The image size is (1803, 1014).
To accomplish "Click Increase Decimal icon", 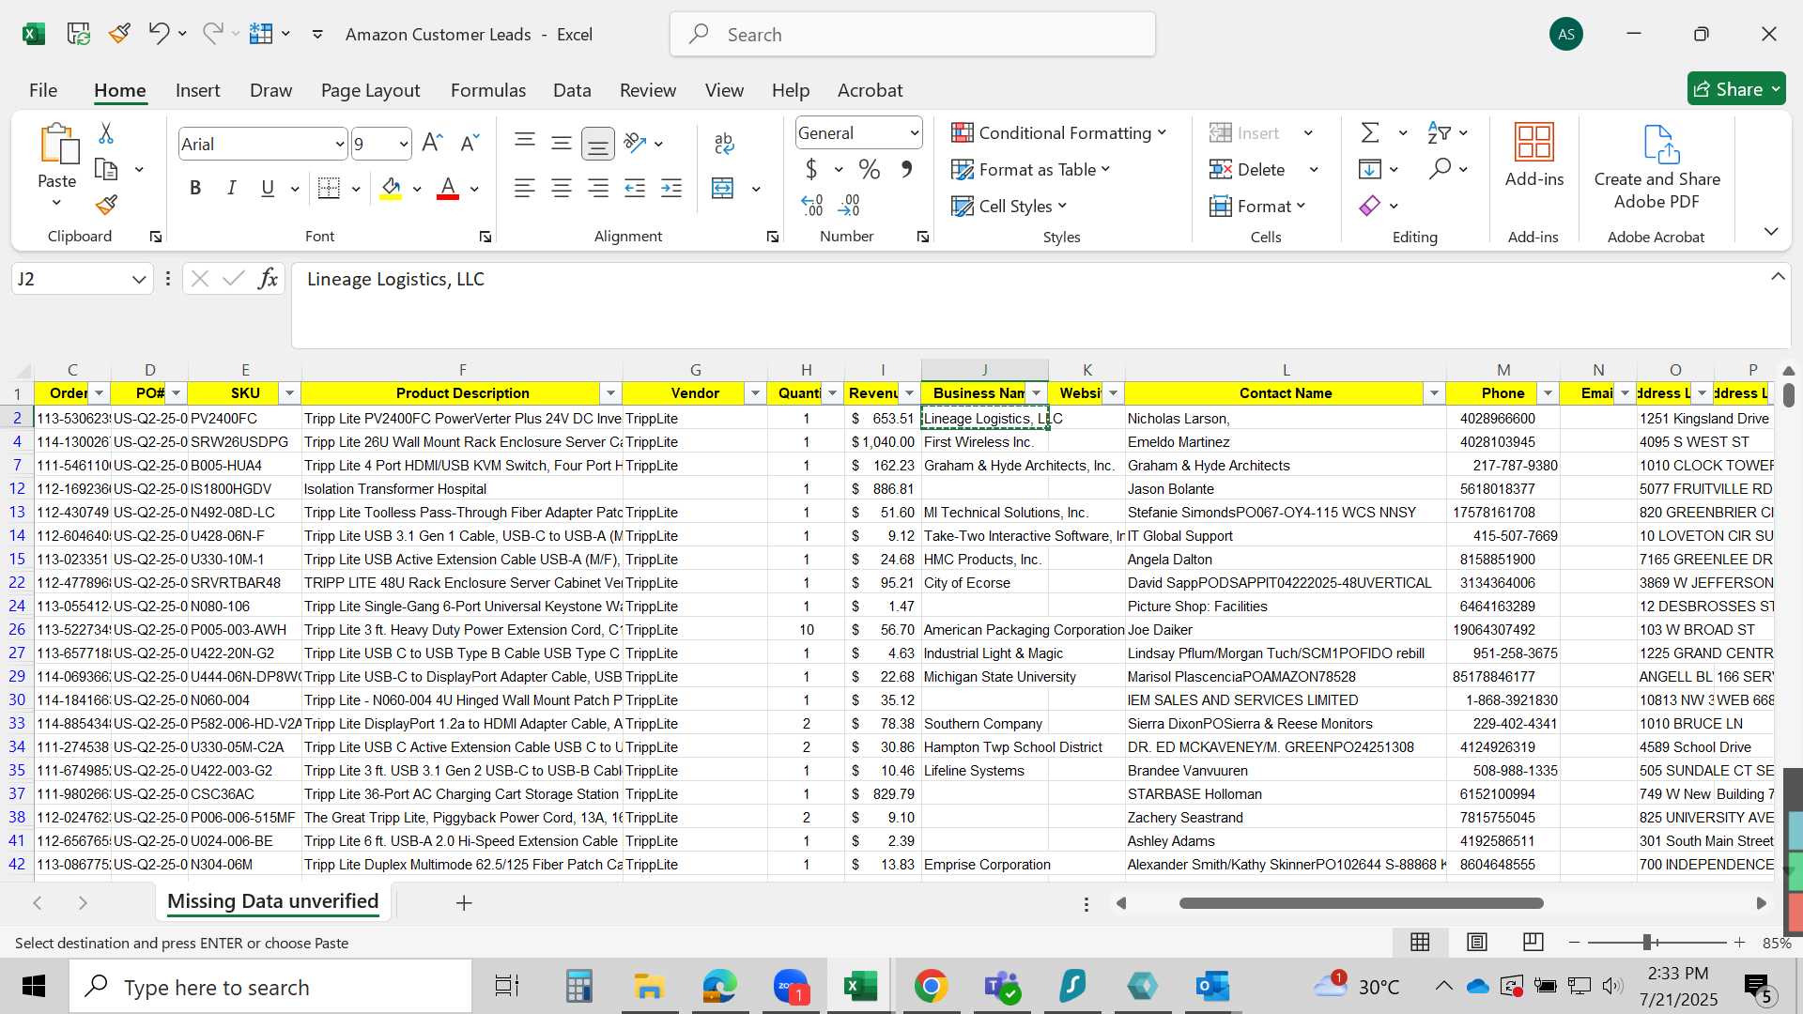I will coord(812,205).
